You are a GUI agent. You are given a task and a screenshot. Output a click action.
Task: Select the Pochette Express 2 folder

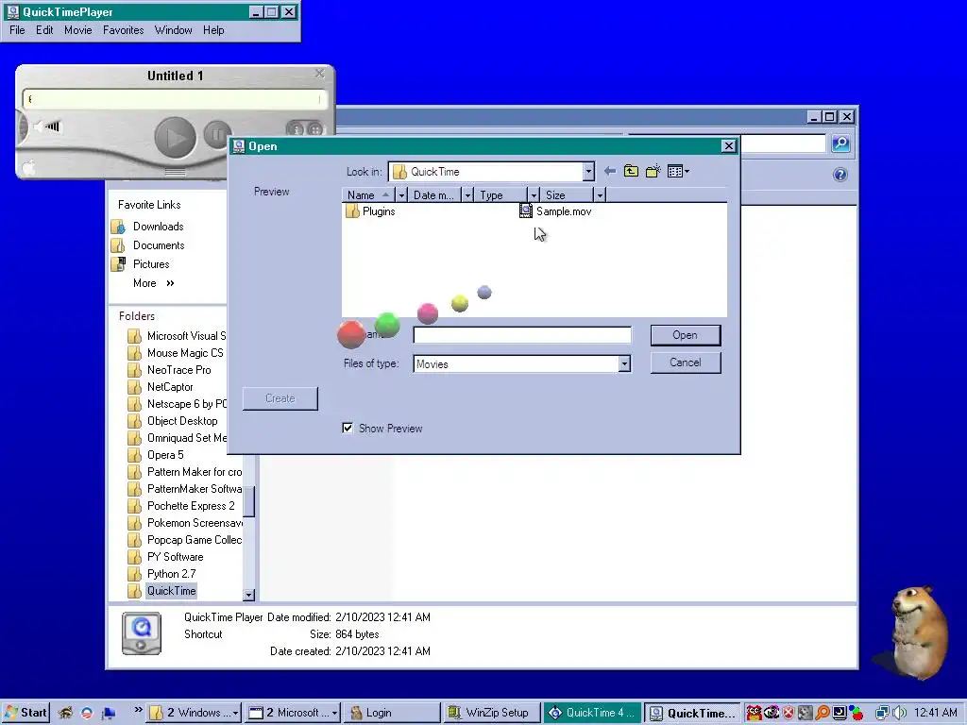(x=181, y=506)
